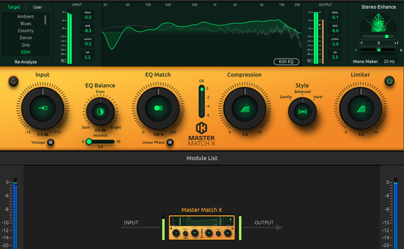Toggle the Limiter power button

390,81
